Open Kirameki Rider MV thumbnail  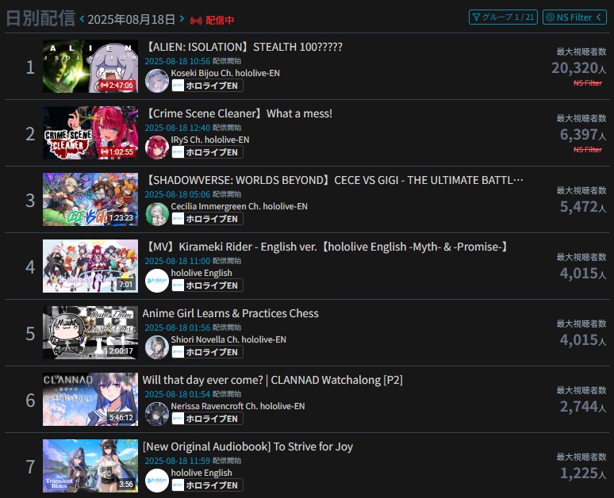coord(90,266)
